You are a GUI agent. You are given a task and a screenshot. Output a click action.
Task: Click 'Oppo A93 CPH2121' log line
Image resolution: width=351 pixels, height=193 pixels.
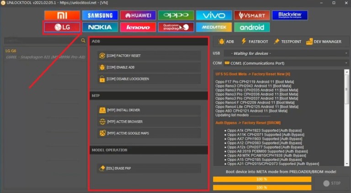click(x=251, y=111)
